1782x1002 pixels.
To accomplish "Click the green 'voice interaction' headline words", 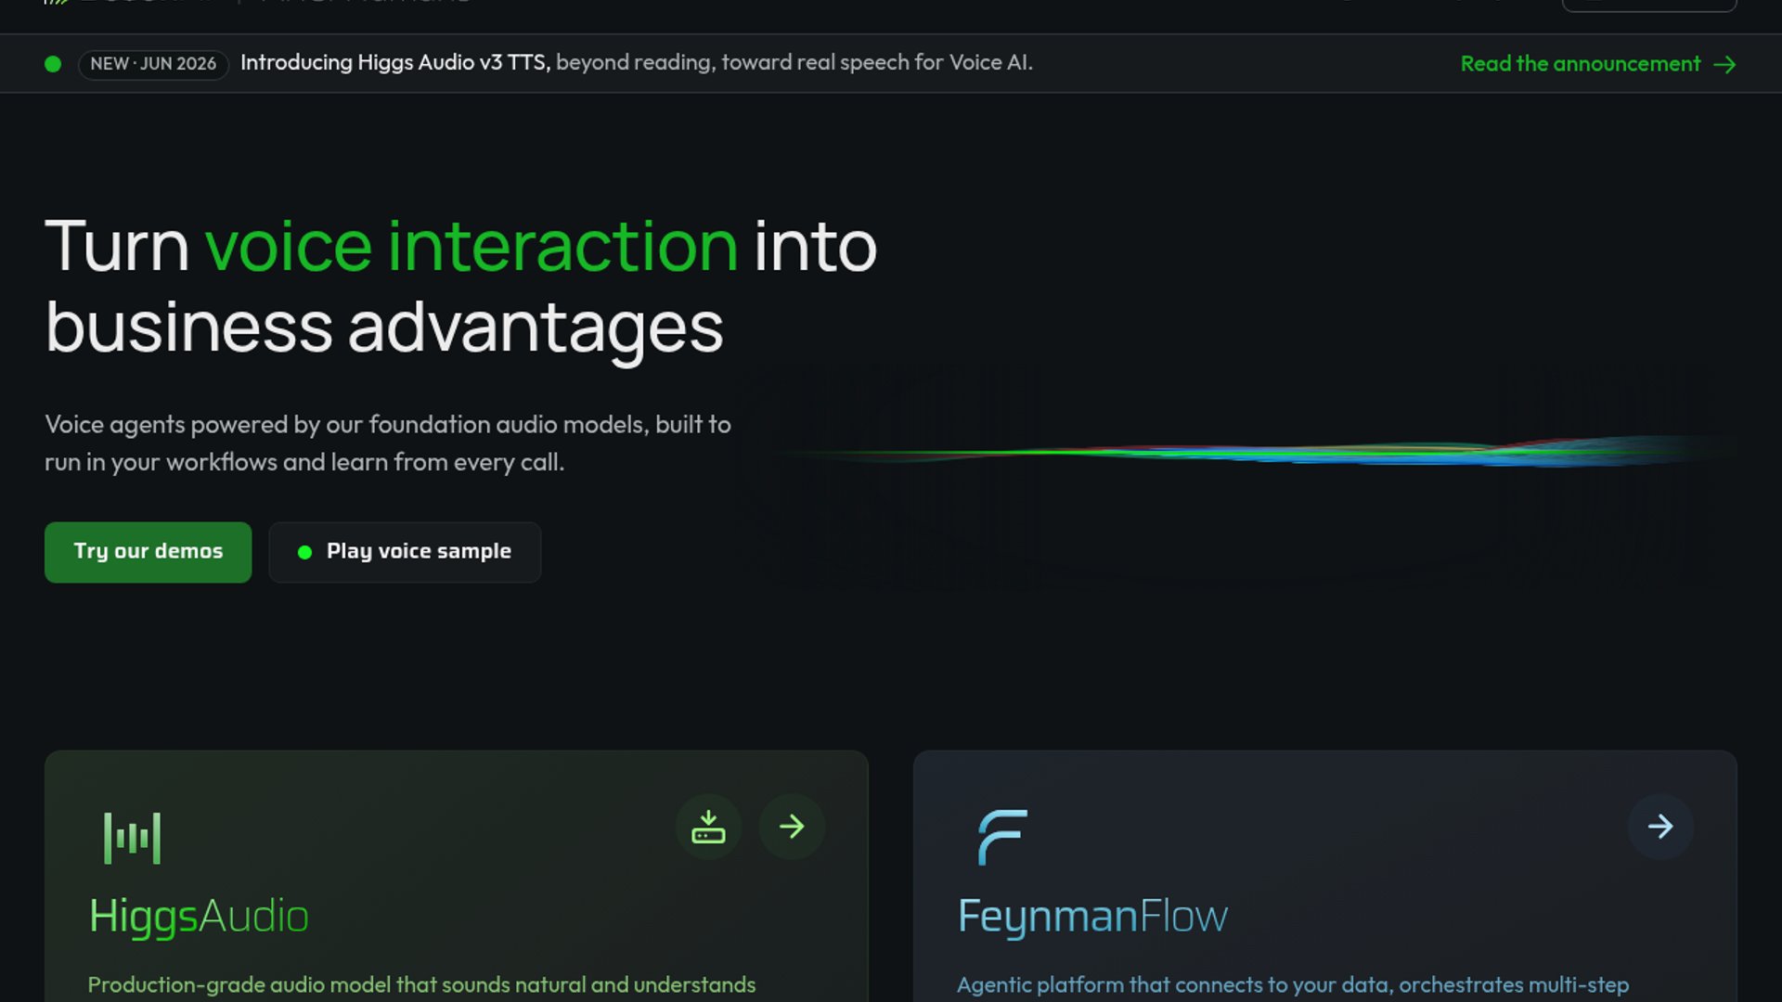I will tap(471, 247).
